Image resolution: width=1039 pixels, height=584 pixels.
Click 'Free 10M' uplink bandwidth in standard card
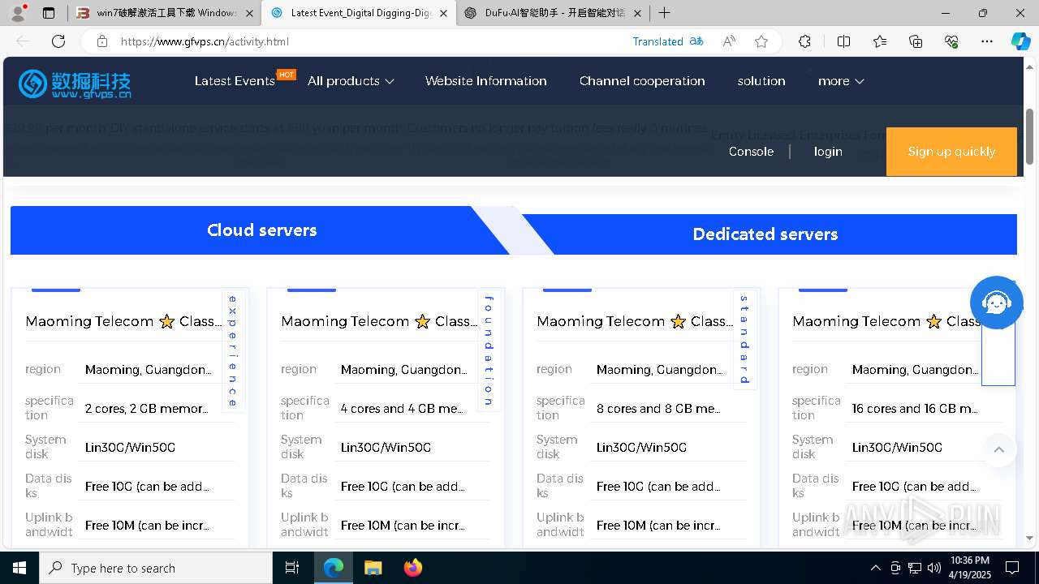click(x=658, y=526)
